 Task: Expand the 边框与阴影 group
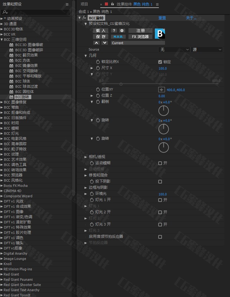pyautogui.click(x=86, y=188)
